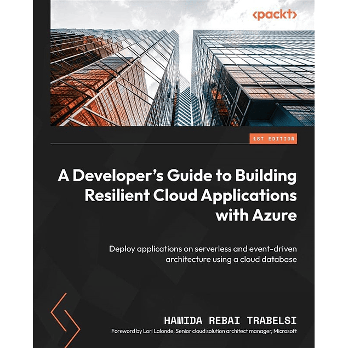
Task: Click the horizontal divider line beside edition badge
Action: tap(148, 144)
